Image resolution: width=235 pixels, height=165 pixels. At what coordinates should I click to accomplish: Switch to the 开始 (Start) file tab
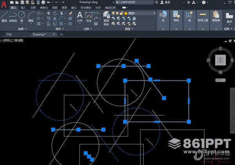click(x=9, y=34)
